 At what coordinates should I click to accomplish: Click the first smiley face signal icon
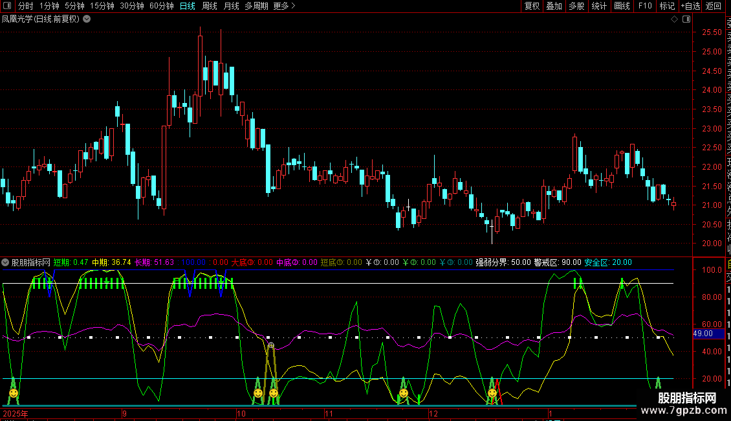coord(13,393)
